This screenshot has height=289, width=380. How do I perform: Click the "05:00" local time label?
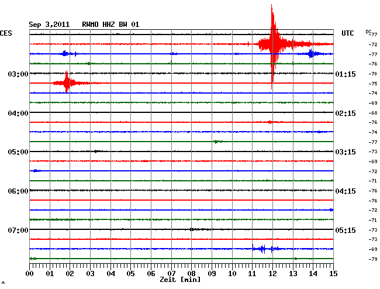[18, 152]
